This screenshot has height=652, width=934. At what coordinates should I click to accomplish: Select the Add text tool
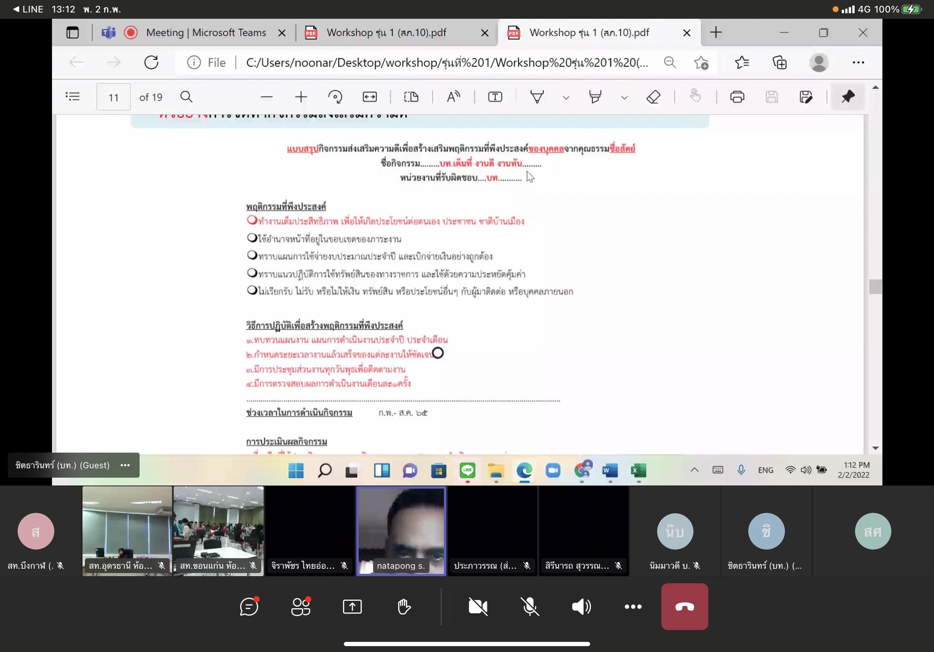pos(495,97)
